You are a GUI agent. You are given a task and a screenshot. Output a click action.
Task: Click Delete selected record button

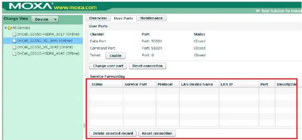tap(113, 133)
